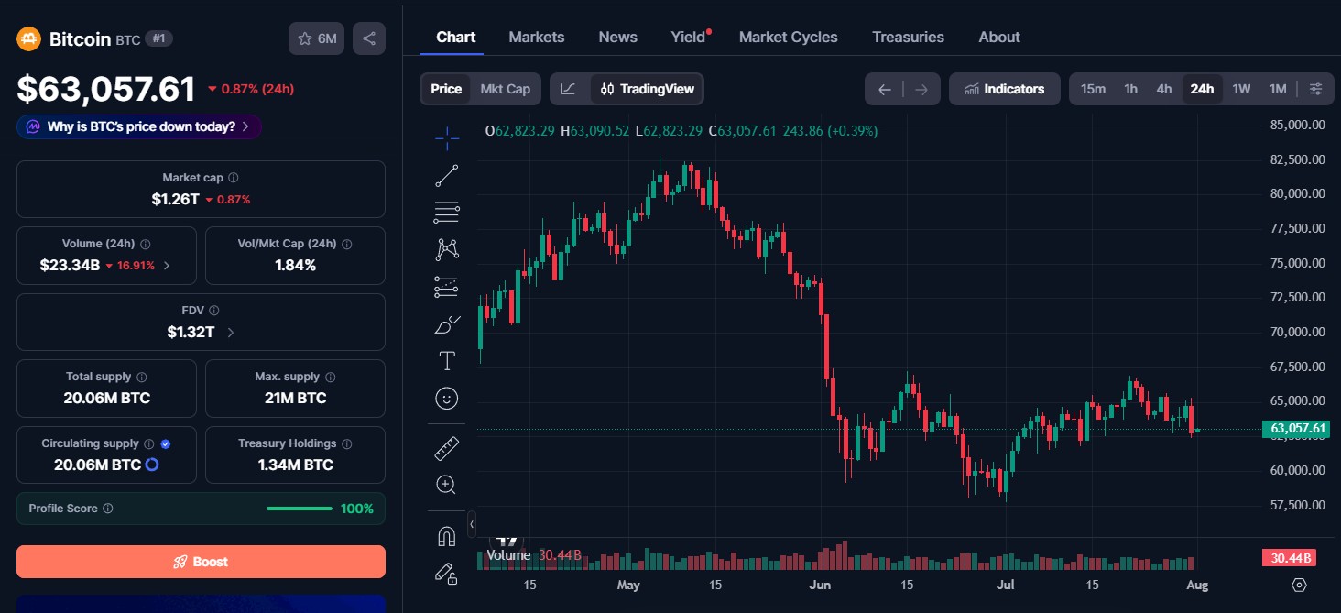Screen dimensions: 1341x613
Task: Set the chart interval to 1M
Action: point(1278,89)
